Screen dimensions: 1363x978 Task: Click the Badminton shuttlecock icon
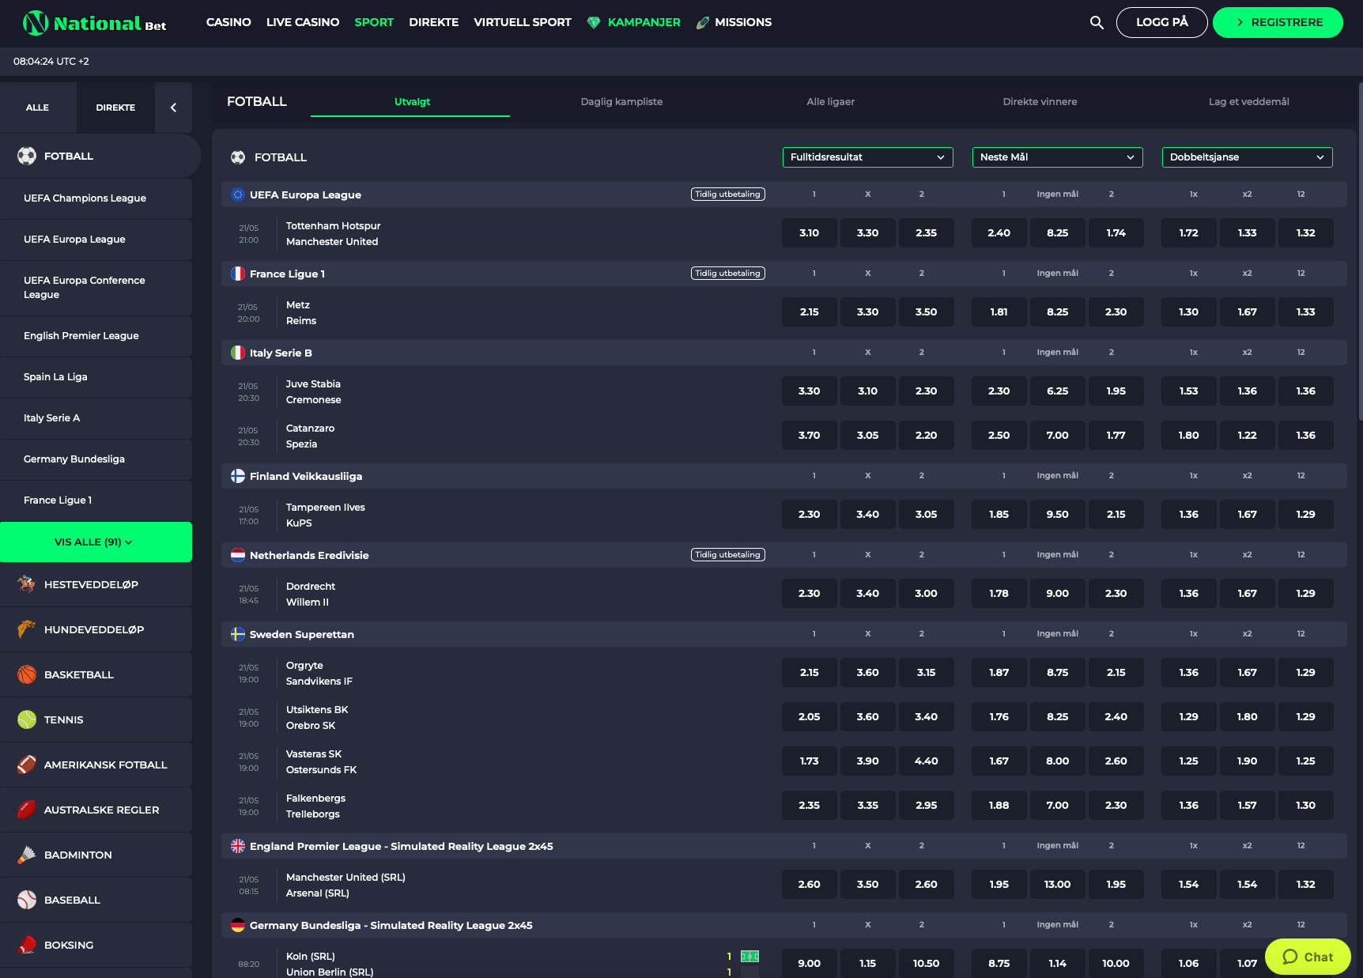point(26,855)
